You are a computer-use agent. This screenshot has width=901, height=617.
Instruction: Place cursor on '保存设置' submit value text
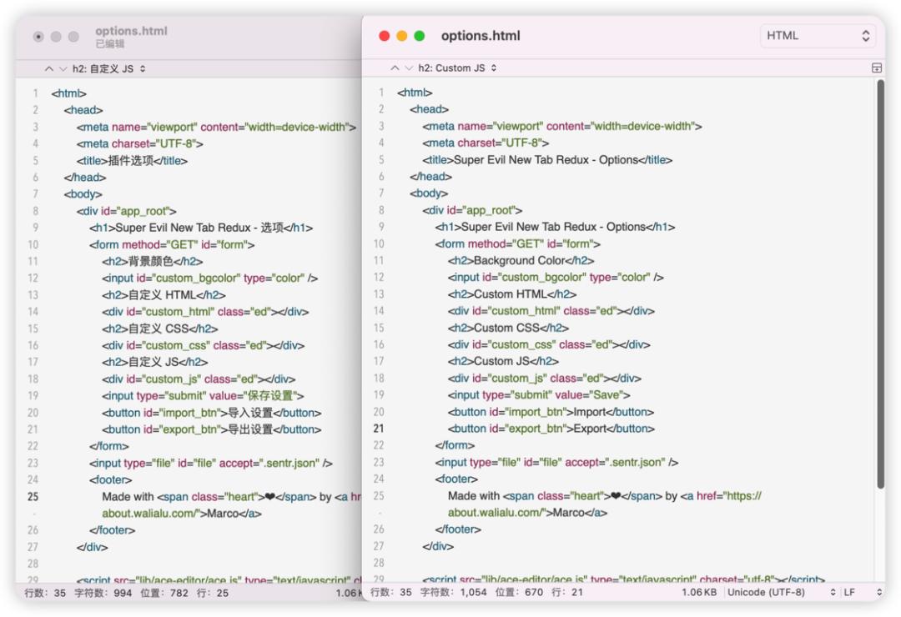coord(273,395)
